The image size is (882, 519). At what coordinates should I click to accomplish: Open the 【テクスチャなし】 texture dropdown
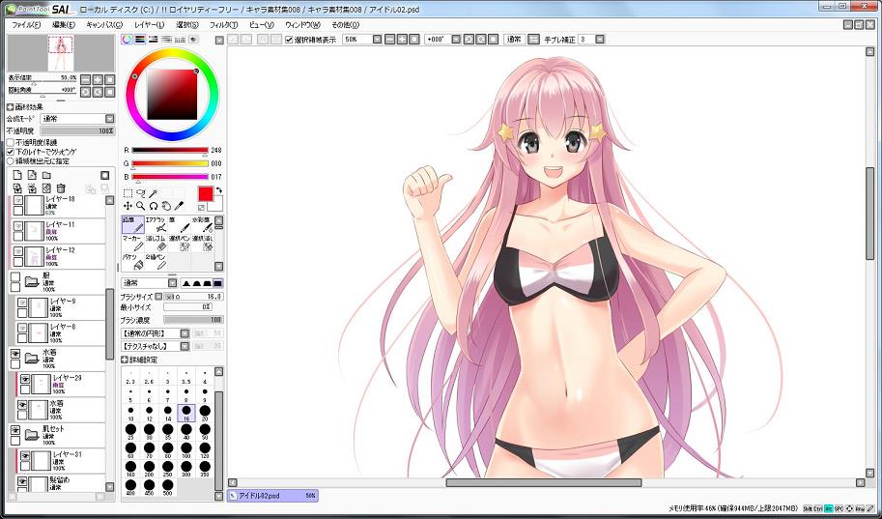155,345
